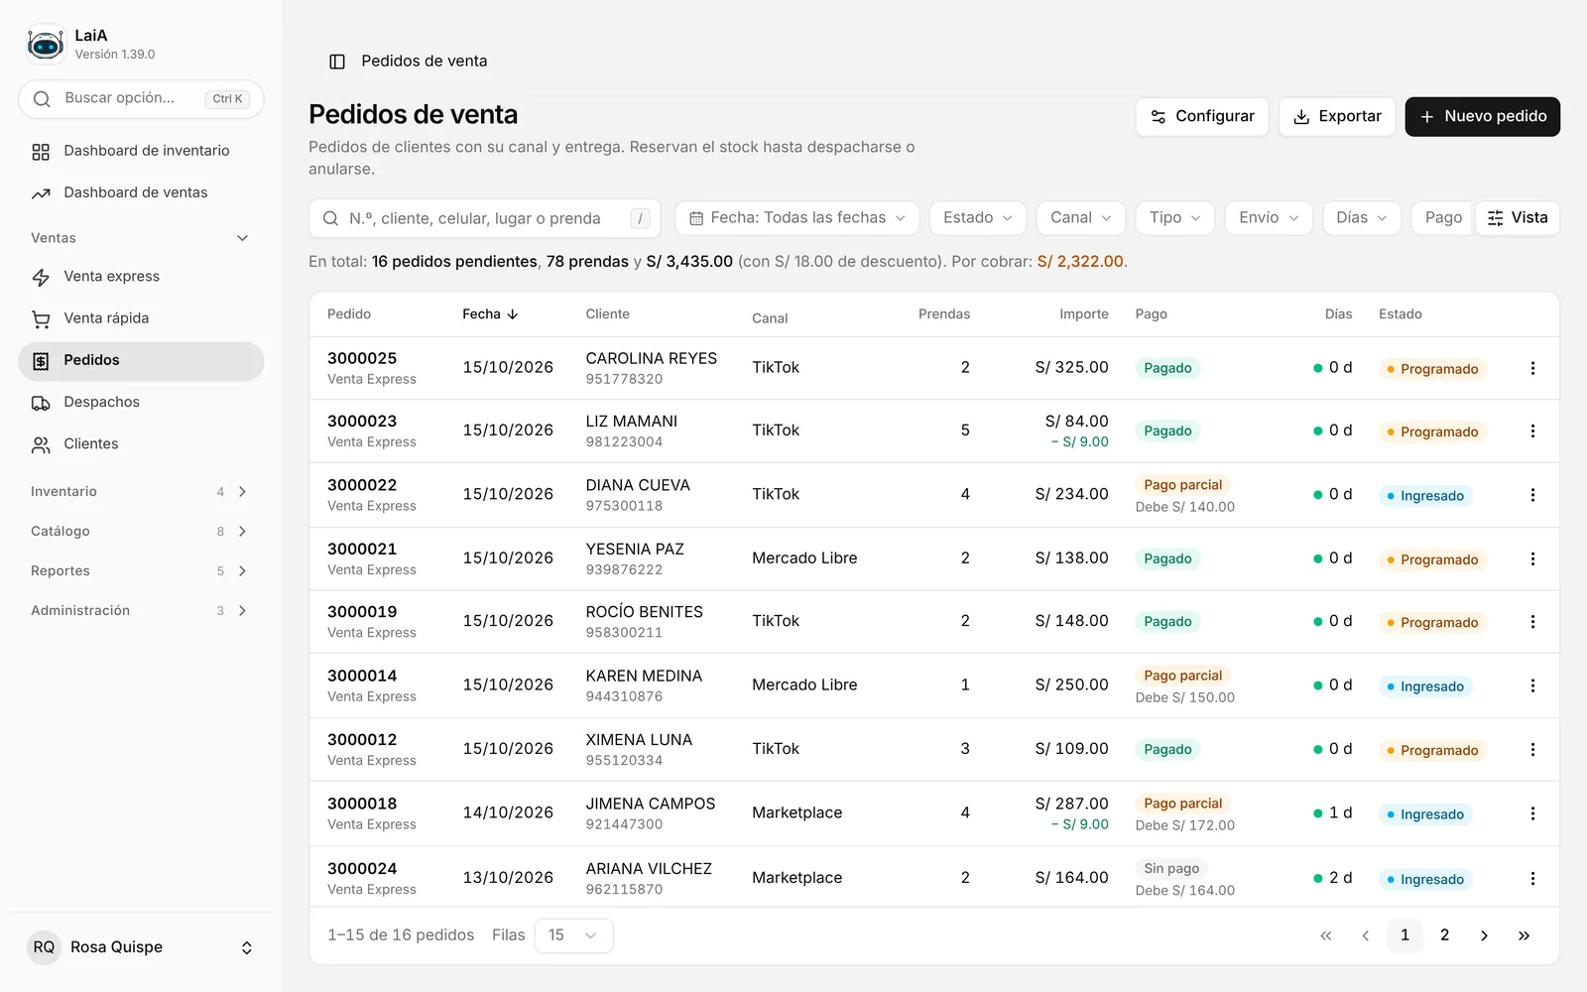Open the kebab menu for order 3000021
Screen dimensions: 1587x992
point(1532,558)
